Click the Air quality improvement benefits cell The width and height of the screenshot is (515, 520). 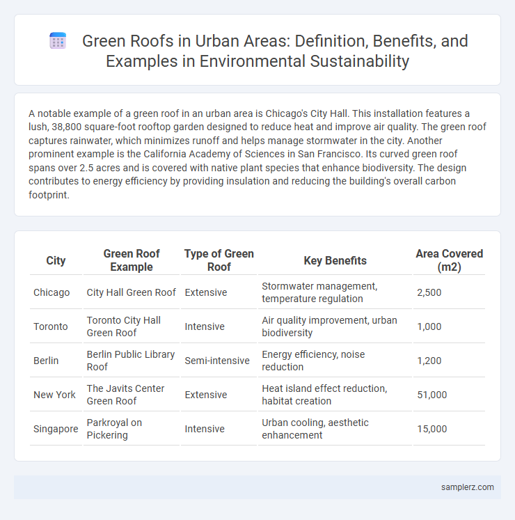pyautogui.click(x=335, y=326)
